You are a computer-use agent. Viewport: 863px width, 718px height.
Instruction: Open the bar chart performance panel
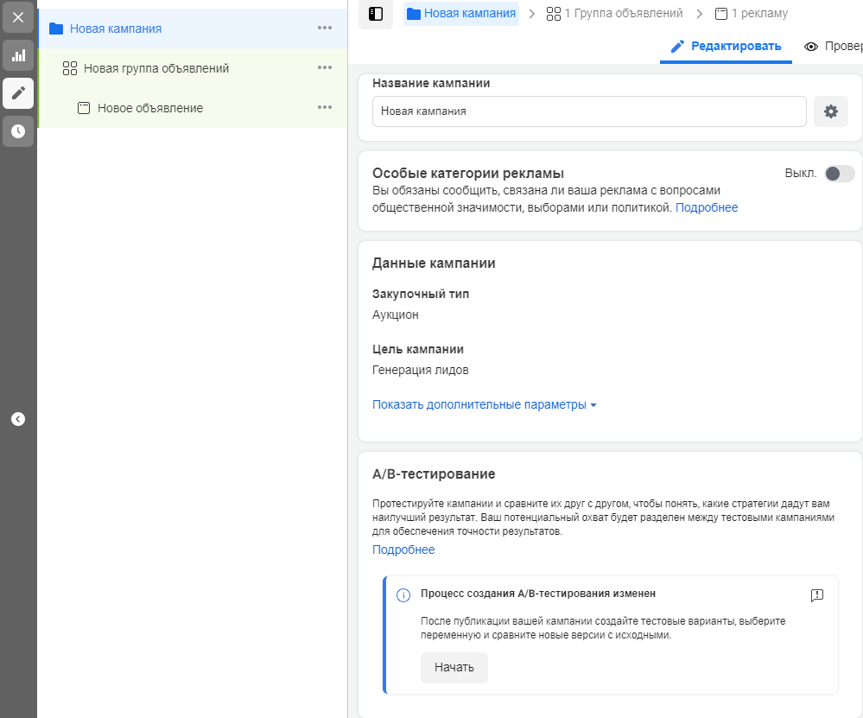coord(18,55)
